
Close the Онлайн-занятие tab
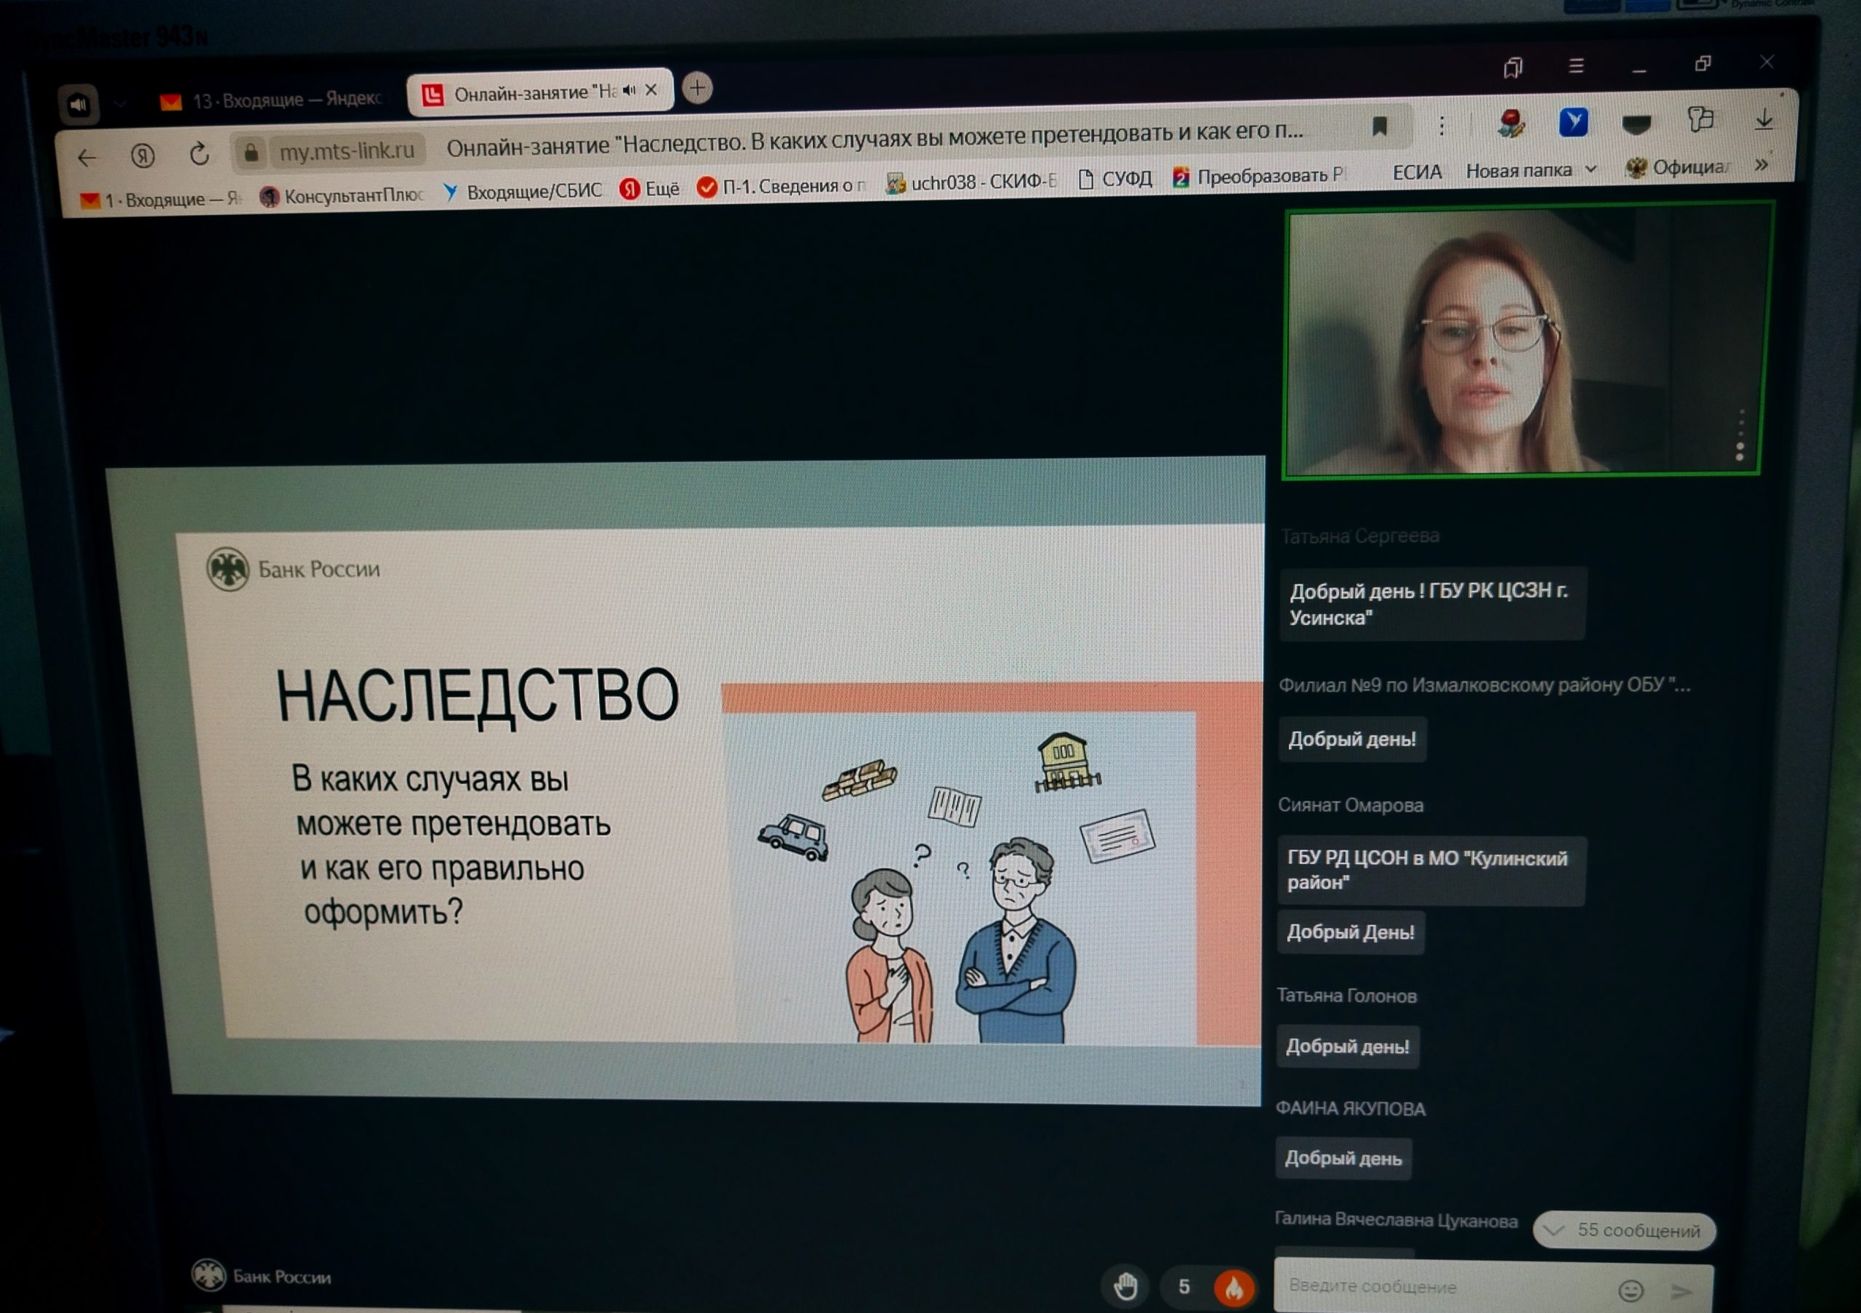coord(651,90)
